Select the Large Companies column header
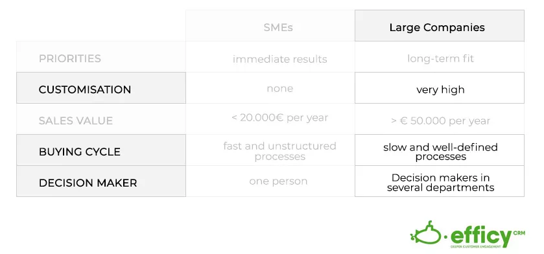 [x=439, y=26]
